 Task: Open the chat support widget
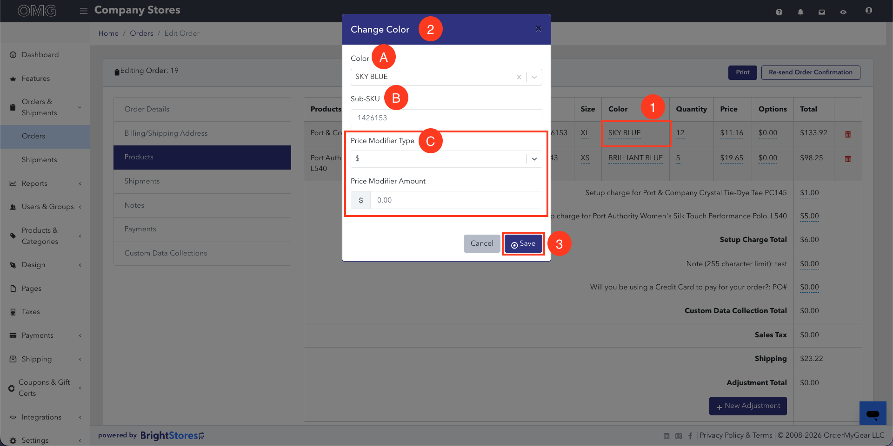pos(873,413)
